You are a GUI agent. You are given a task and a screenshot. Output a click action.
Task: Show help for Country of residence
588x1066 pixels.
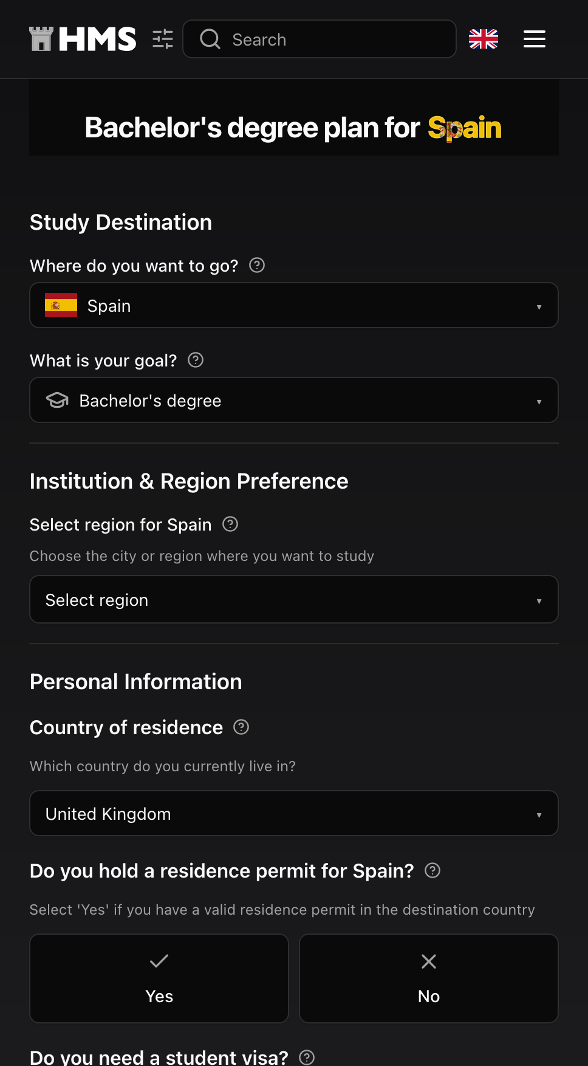pyautogui.click(x=241, y=727)
